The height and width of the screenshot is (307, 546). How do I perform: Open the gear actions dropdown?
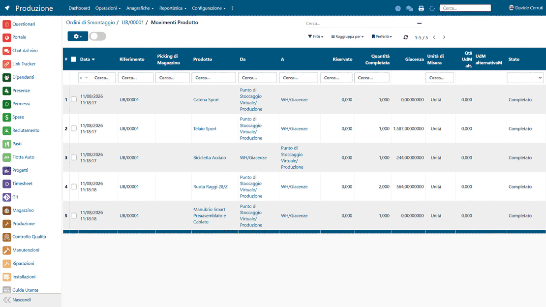click(x=78, y=36)
